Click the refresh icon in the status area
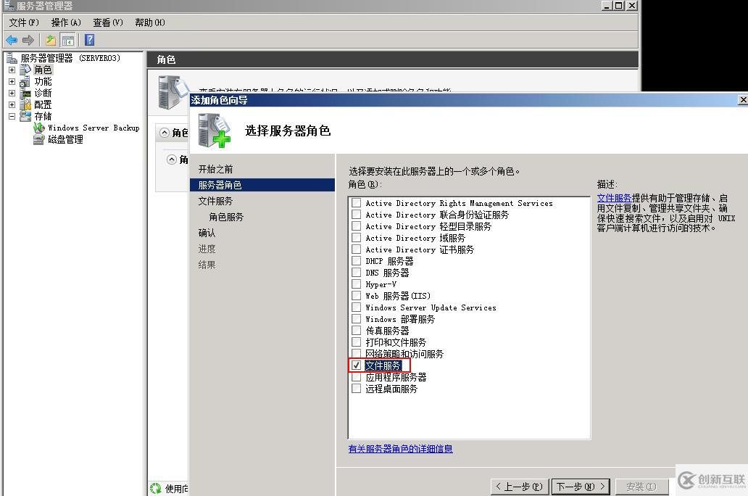This screenshot has height=496, width=748. point(156,488)
